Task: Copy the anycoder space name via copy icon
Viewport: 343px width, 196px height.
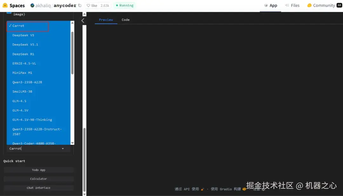Action: (79, 5)
